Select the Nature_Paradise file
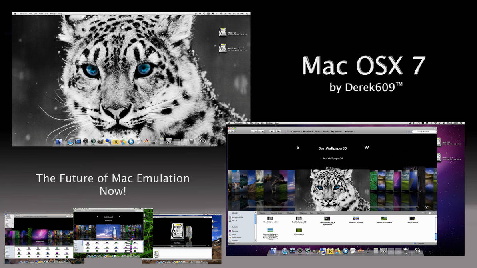 click(356, 220)
